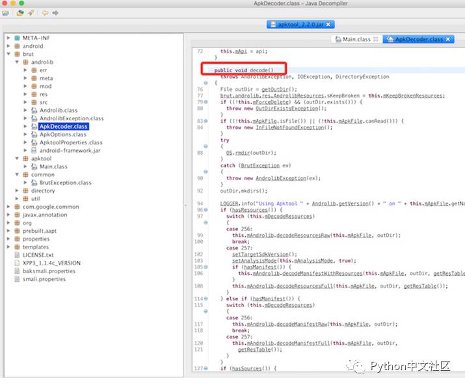Click the Search toolbar icon
Image resolution: width=465 pixels, height=387 pixels.
point(31,13)
